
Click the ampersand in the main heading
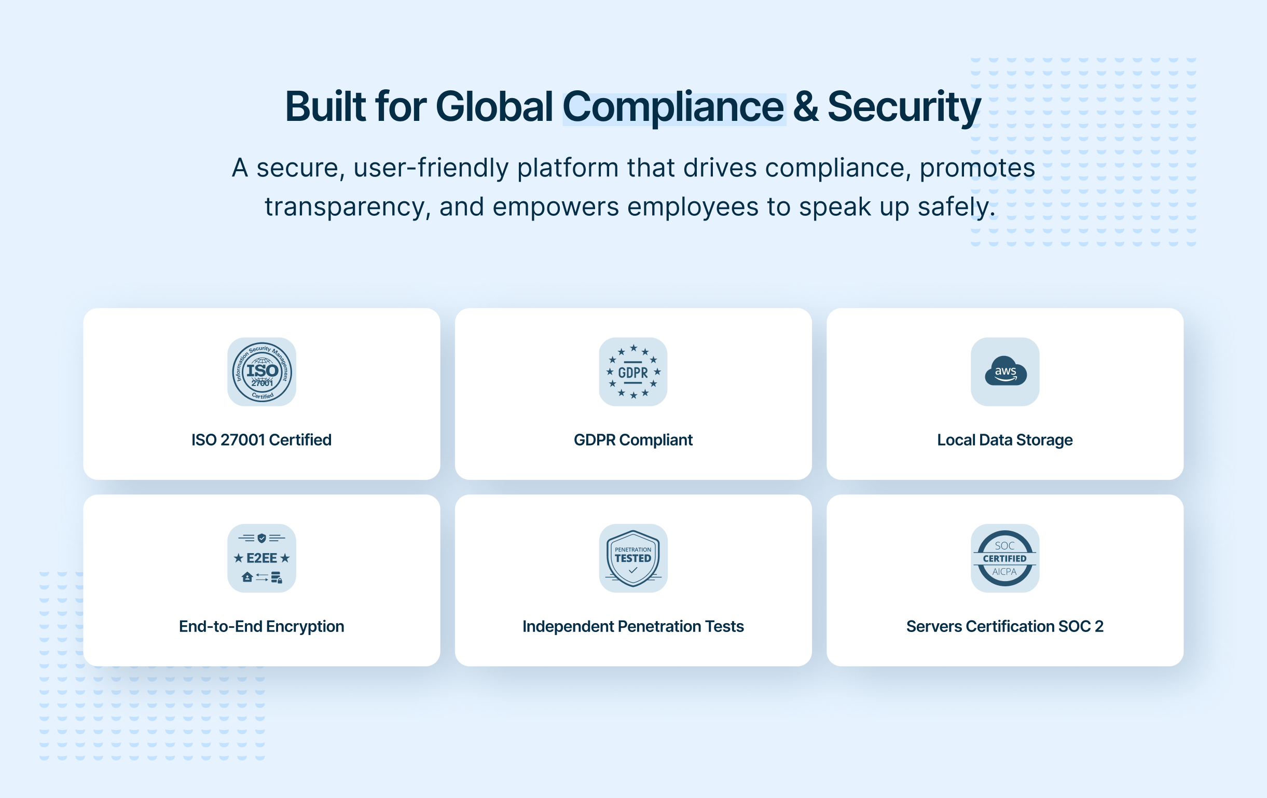click(x=805, y=107)
